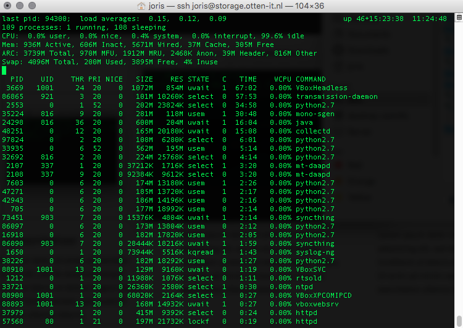Screen dimensions: 463x328
Task: Click the 1072M size value
Action: coord(143,88)
